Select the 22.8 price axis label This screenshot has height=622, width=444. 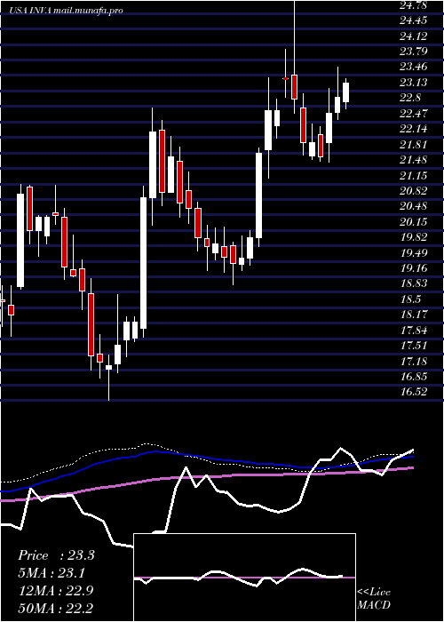[410, 98]
